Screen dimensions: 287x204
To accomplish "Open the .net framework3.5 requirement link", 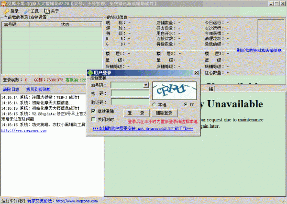I will tap(143, 129).
